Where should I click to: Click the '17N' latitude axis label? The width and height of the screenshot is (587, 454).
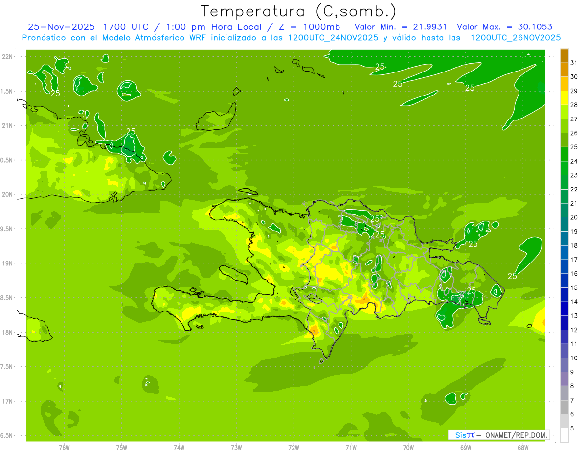[x=7, y=402]
